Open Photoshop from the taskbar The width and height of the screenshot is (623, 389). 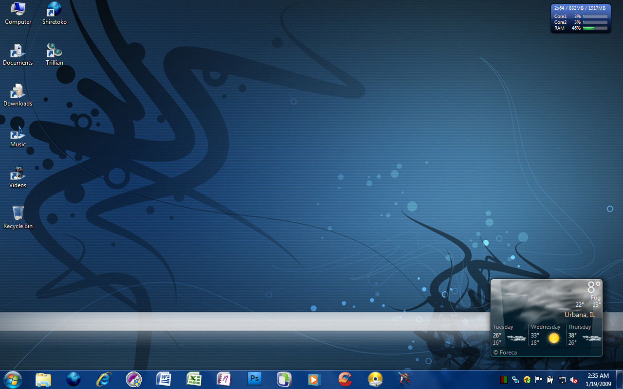(254, 379)
